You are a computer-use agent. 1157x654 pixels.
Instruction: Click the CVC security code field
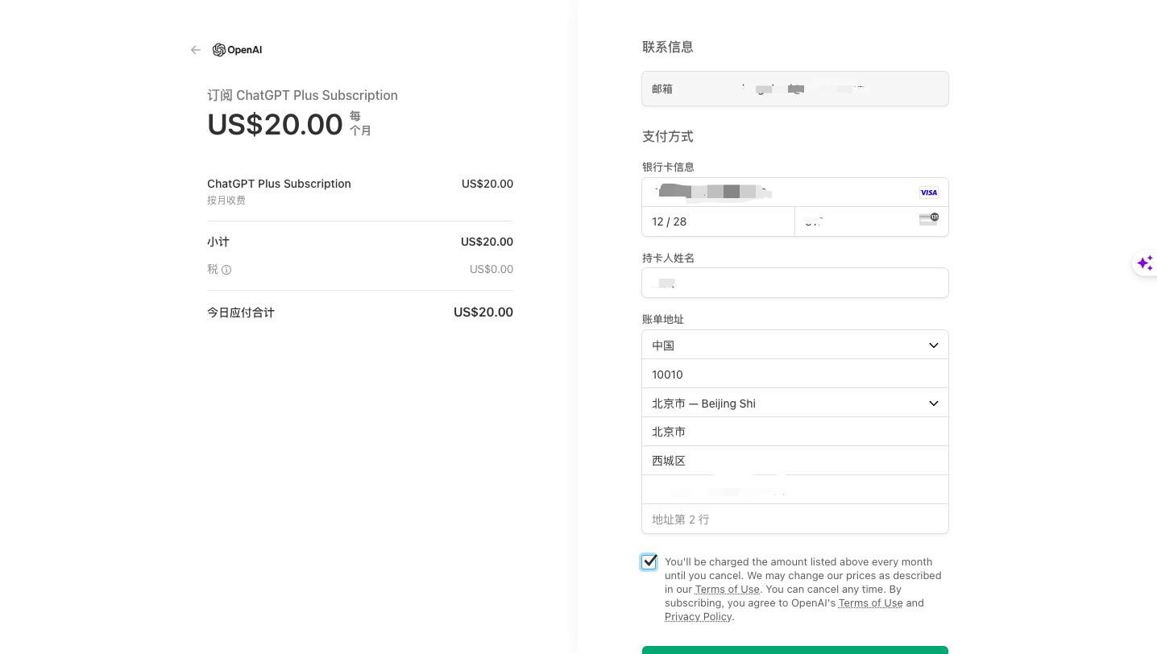pyautogui.click(x=872, y=221)
